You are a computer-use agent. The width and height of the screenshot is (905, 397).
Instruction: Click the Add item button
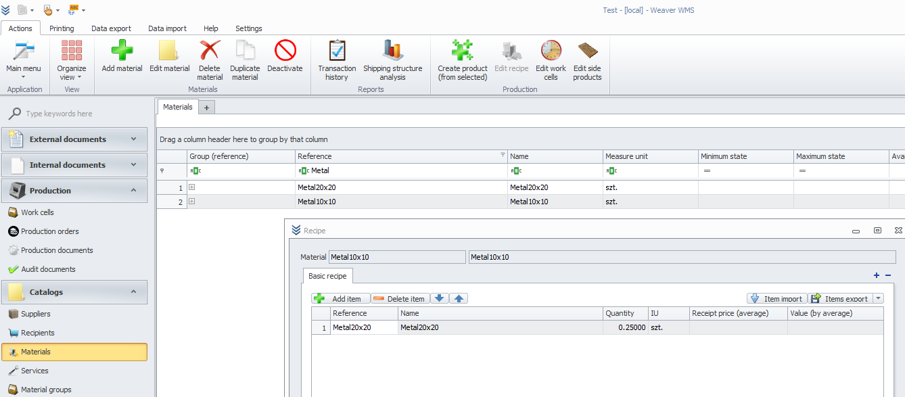pyautogui.click(x=341, y=298)
